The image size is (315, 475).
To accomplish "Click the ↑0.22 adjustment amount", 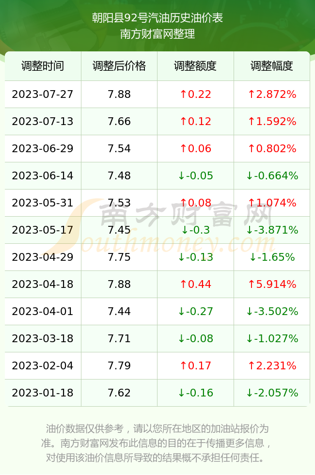I will tap(195, 94).
